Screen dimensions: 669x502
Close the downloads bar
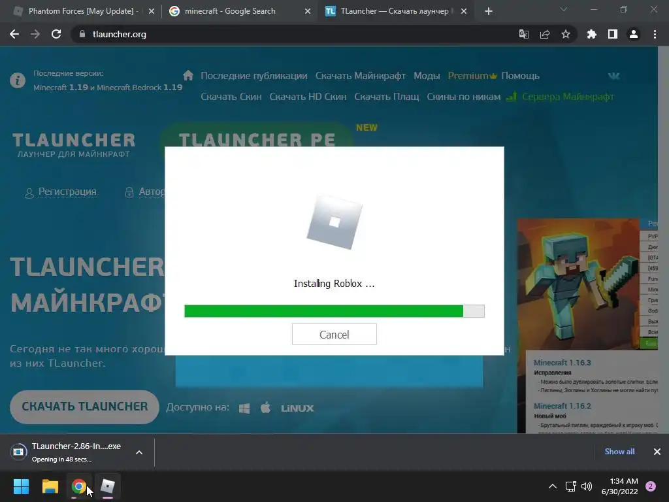click(x=657, y=451)
